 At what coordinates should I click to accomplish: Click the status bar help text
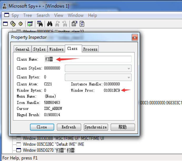pyautogui.click(x=20, y=158)
